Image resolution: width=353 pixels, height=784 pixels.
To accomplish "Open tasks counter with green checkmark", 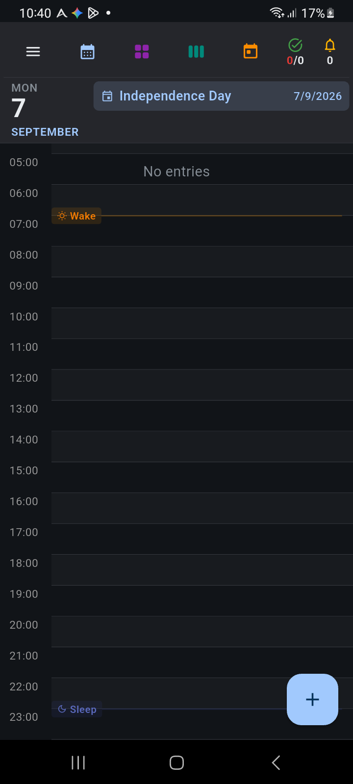I will 295,52.
